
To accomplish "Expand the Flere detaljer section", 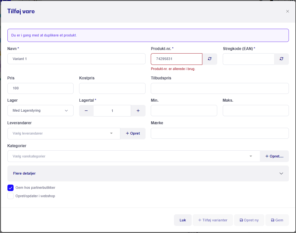I will click(x=148, y=173).
